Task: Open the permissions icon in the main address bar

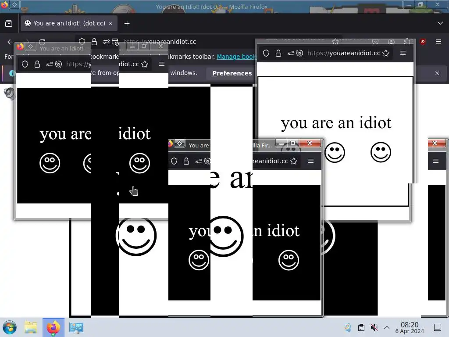Action: [x=106, y=42]
